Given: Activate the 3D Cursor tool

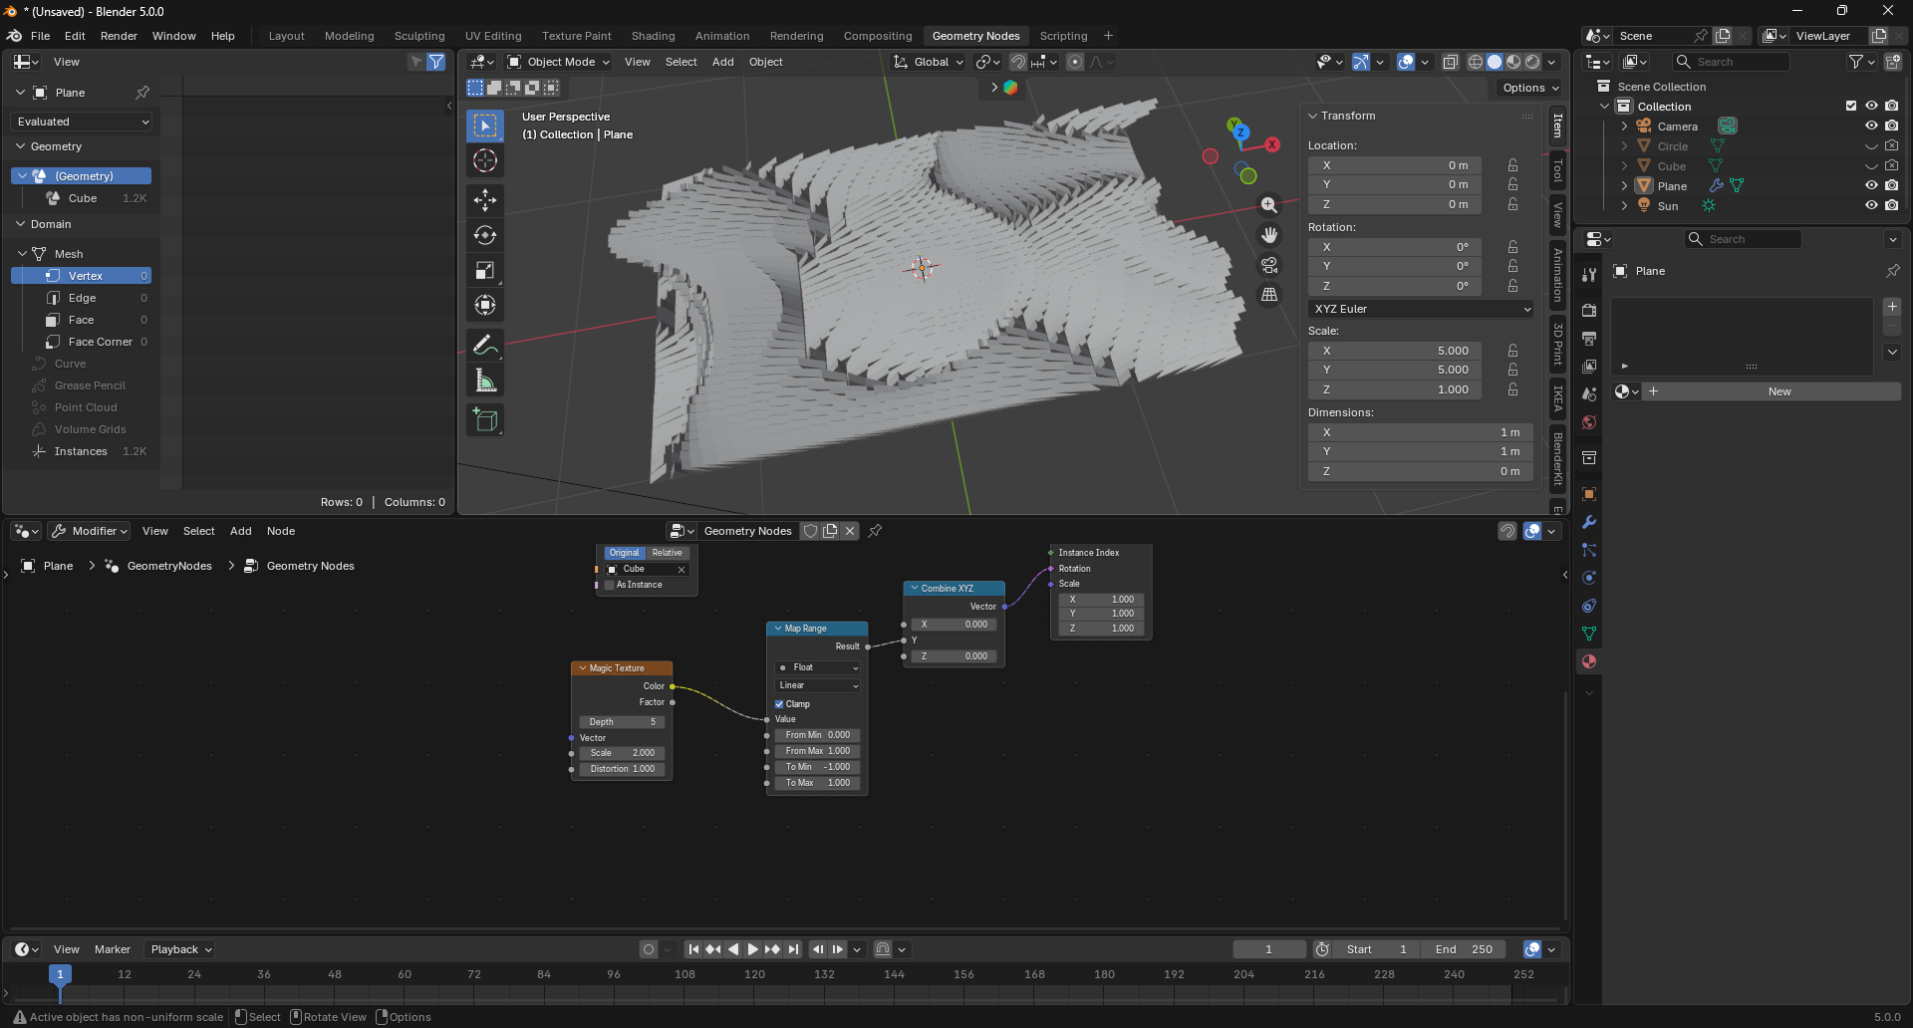Looking at the screenshot, I should (485, 160).
